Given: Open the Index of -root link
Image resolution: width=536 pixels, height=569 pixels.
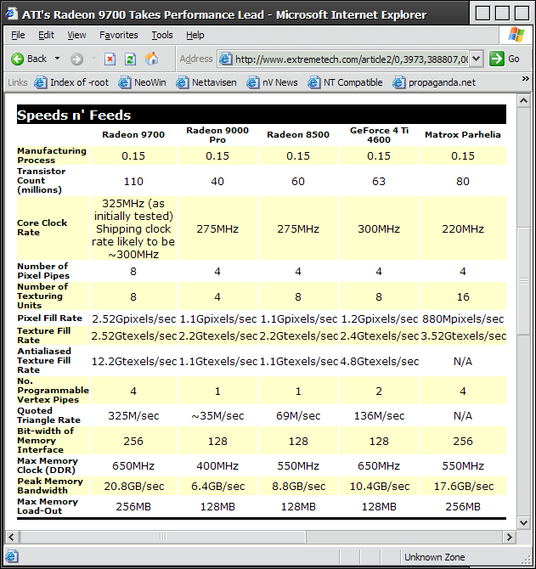Looking at the screenshot, I should pos(71,82).
